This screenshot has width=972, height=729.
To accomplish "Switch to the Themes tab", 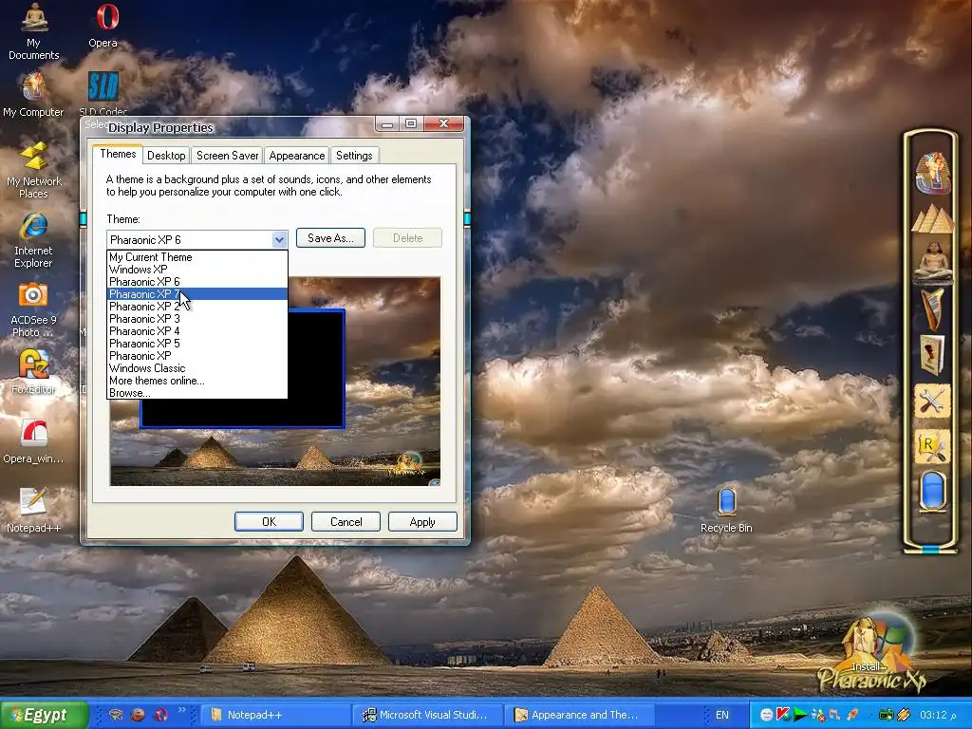I will point(118,154).
